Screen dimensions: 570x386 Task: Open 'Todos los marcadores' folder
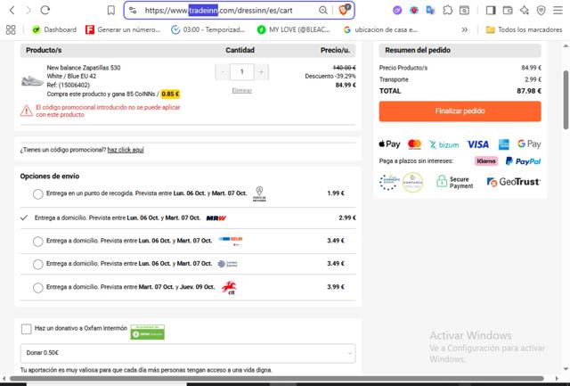[524, 29]
